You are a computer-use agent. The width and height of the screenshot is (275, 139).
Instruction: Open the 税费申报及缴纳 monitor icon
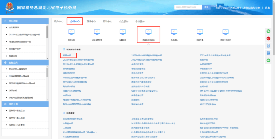click(x=148, y=32)
